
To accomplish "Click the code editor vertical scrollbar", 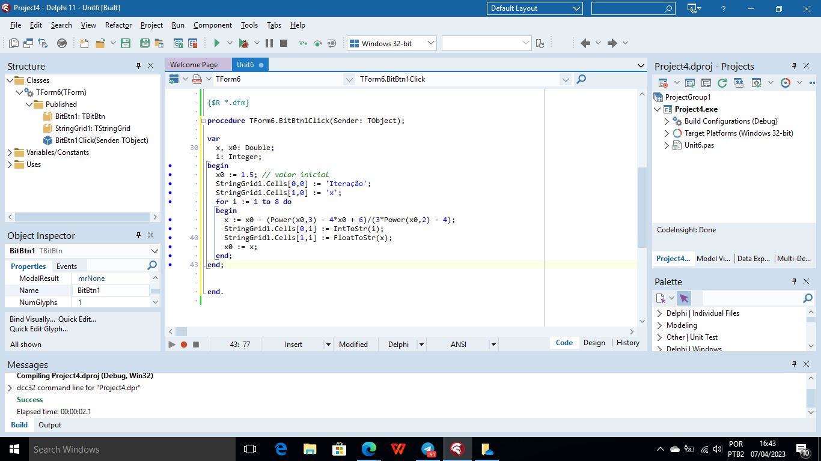I will [x=642, y=208].
